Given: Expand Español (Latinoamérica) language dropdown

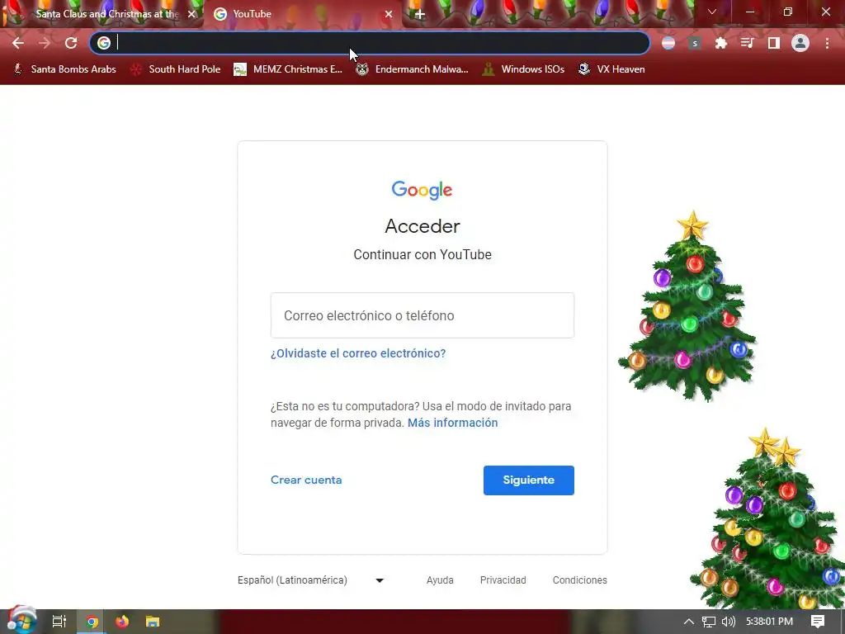Looking at the screenshot, I should click(311, 580).
